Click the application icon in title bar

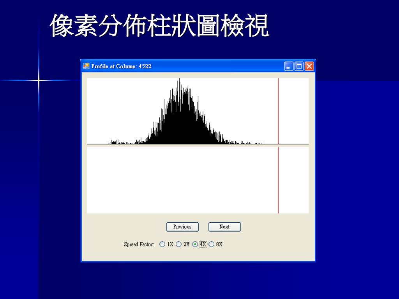pos(86,66)
